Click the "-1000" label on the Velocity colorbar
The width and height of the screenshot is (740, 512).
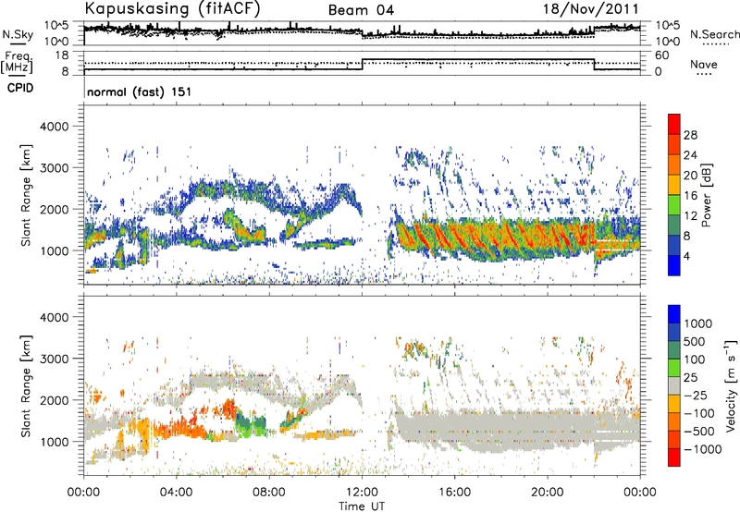point(703,449)
